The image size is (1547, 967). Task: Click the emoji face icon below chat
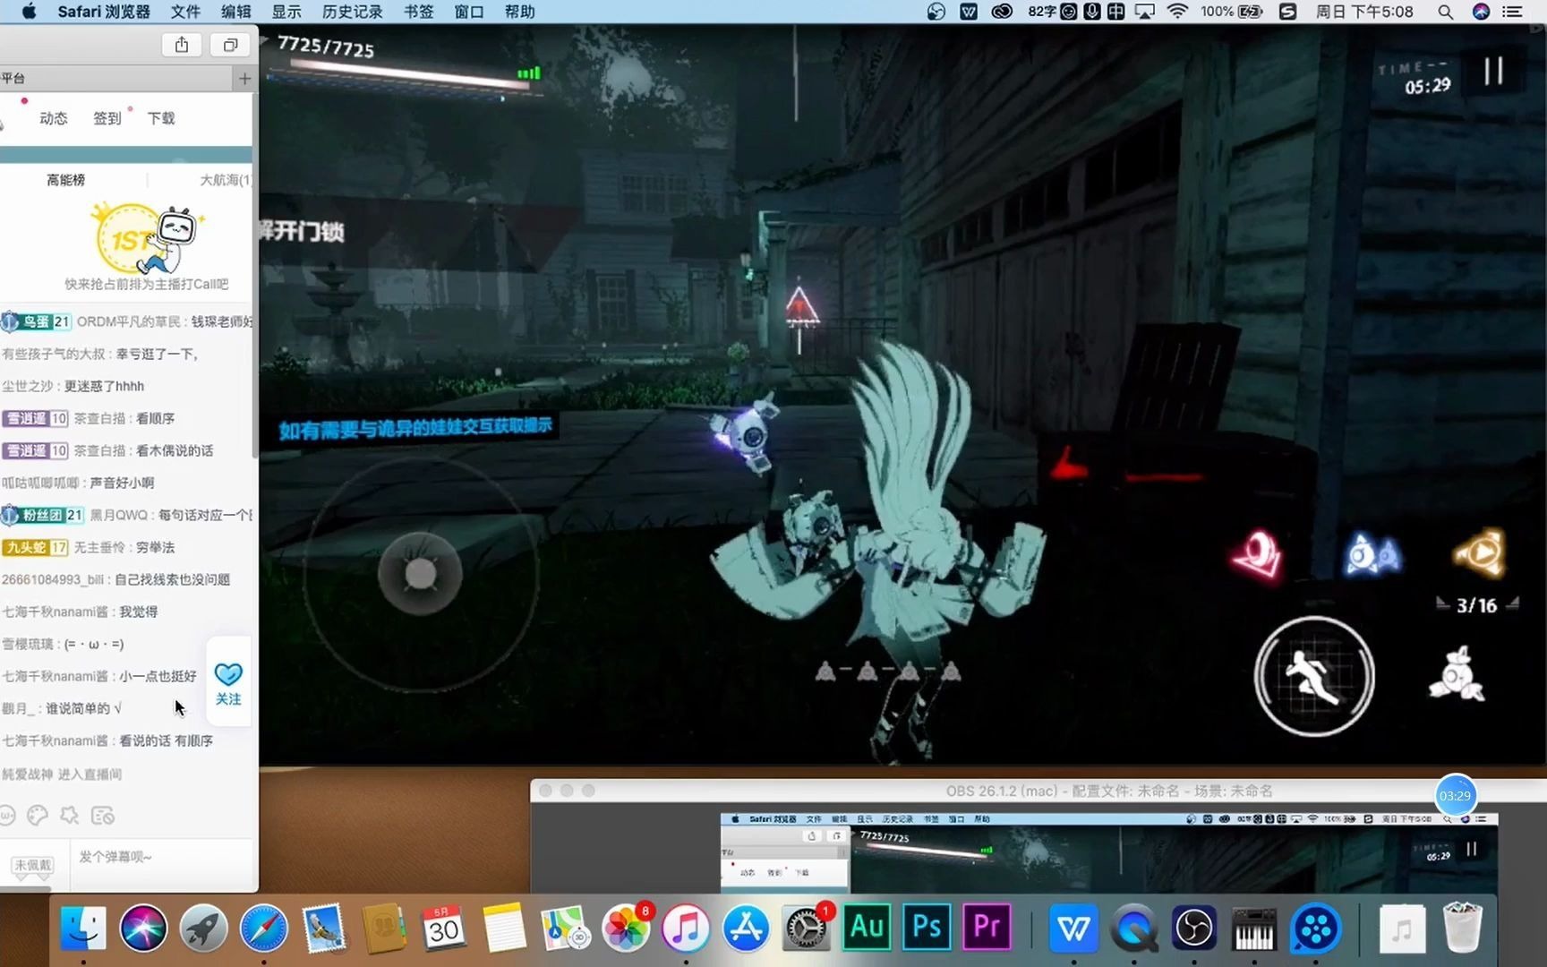coord(7,815)
